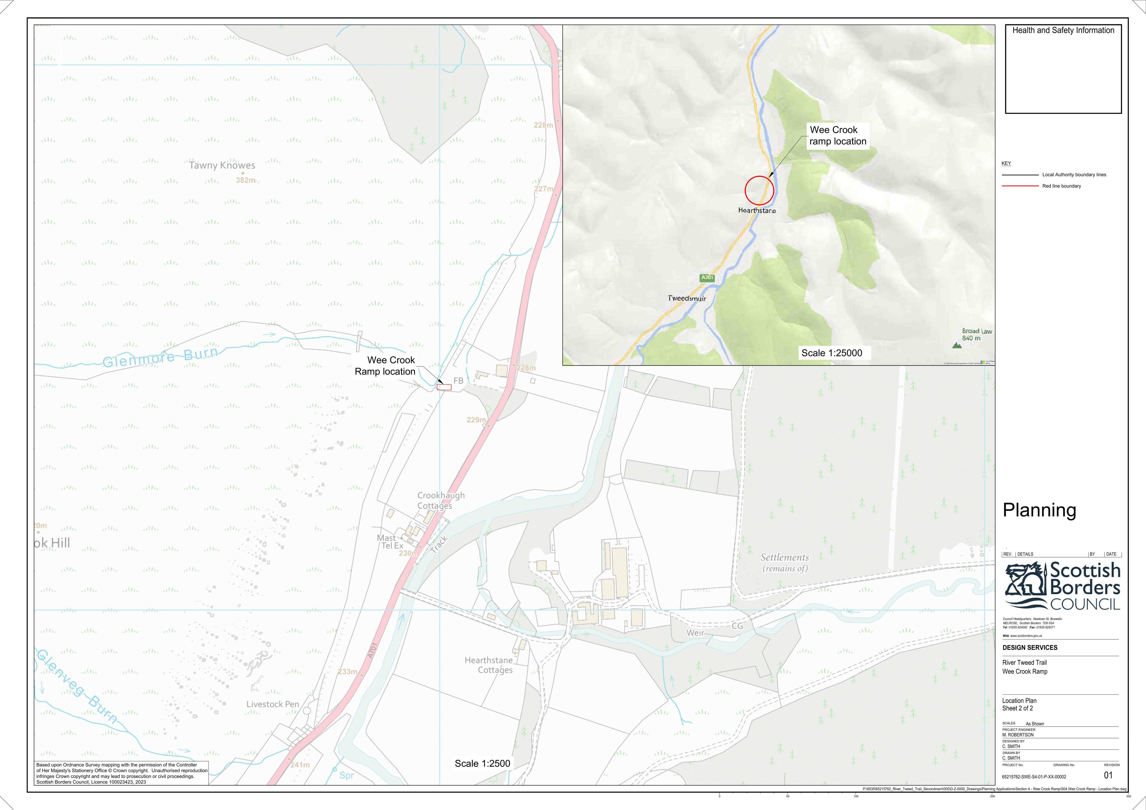Click the 'Mast Tel Ex' label

point(390,542)
